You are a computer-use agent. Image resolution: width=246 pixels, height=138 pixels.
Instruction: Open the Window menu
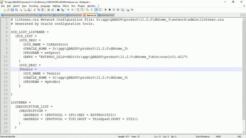tap(91, 6)
